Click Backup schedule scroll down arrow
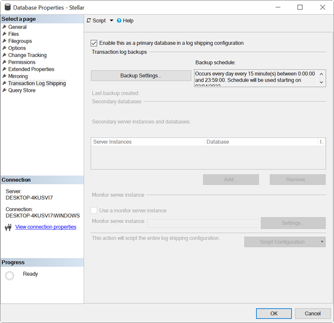Image resolution: width=334 pixels, height=323 pixels. 322,82
